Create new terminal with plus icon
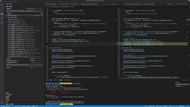The height and width of the screenshot is (107, 190). click(182, 80)
